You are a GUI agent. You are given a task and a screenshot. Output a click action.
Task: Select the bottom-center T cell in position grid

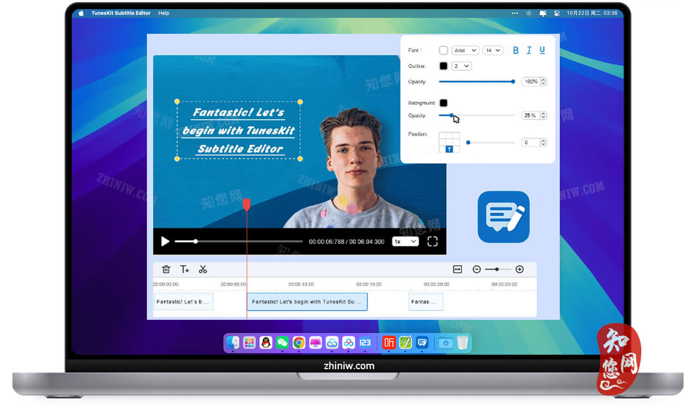(449, 149)
